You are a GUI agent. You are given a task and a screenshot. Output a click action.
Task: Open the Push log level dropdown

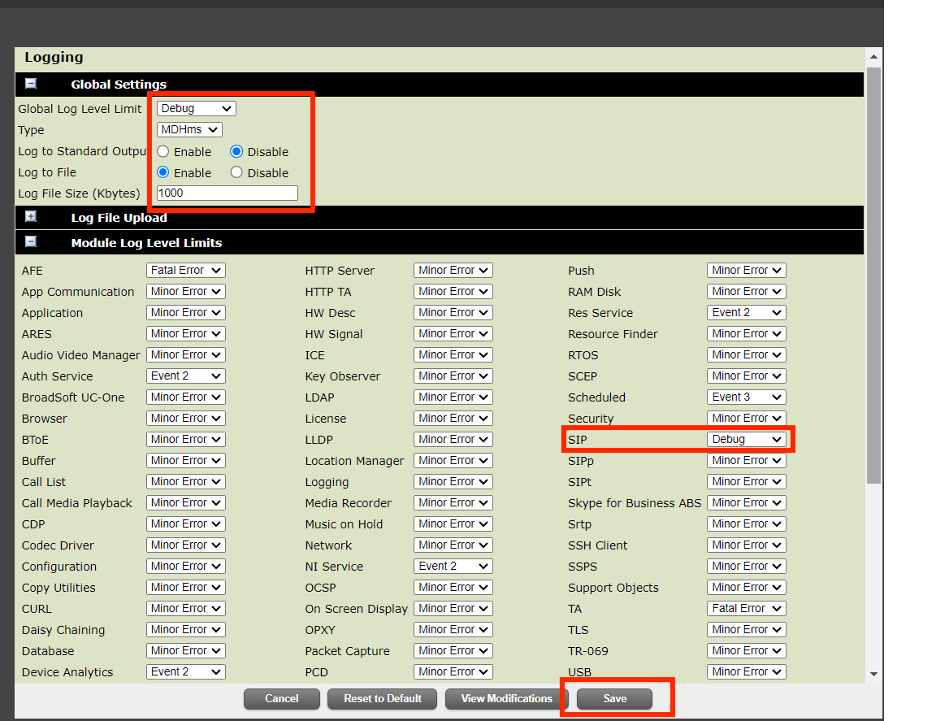746,270
